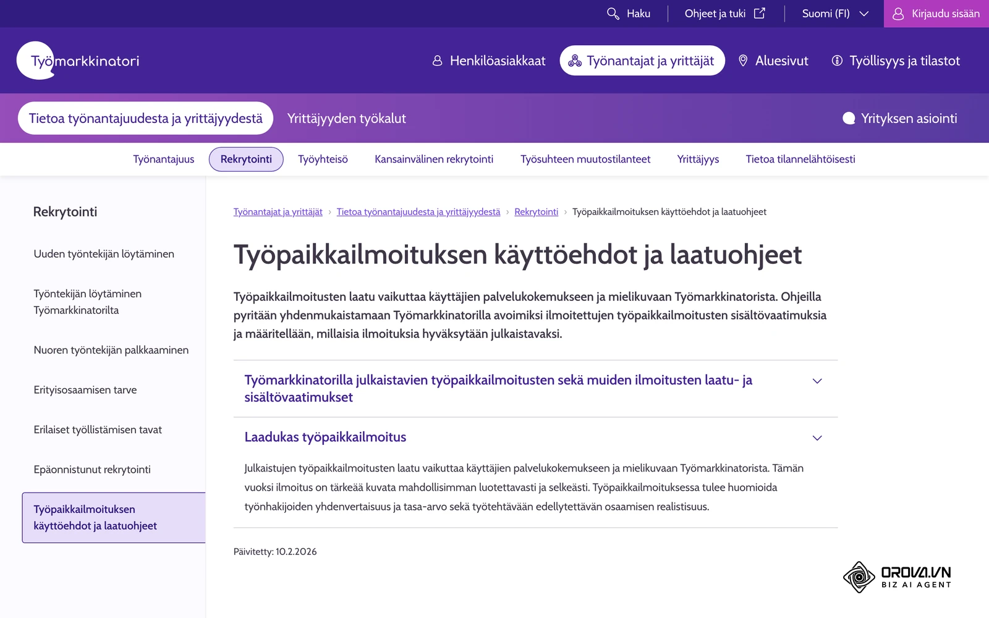The image size is (989, 618).
Task: Open sidebar Uuden työntekijän löytäminen
Action: point(104,254)
